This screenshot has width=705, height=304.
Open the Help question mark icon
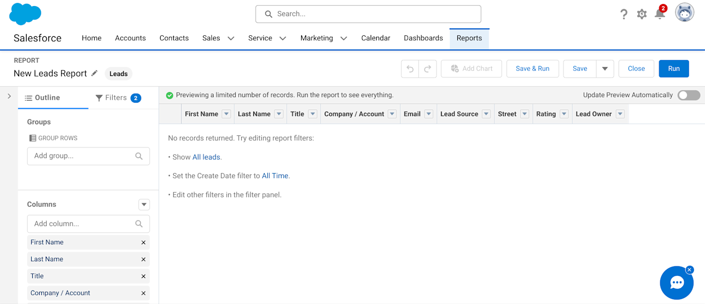pos(624,14)
